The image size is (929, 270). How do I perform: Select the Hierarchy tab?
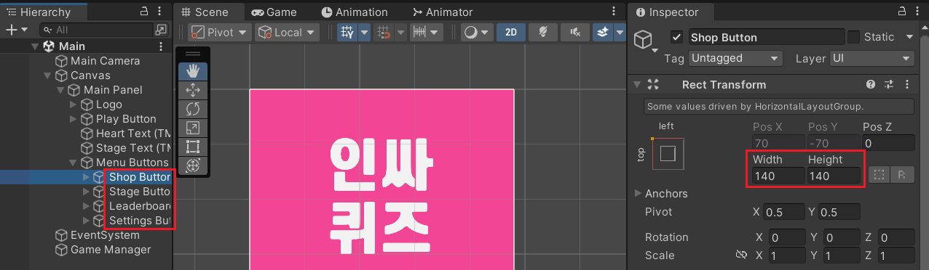click(44, 12)
